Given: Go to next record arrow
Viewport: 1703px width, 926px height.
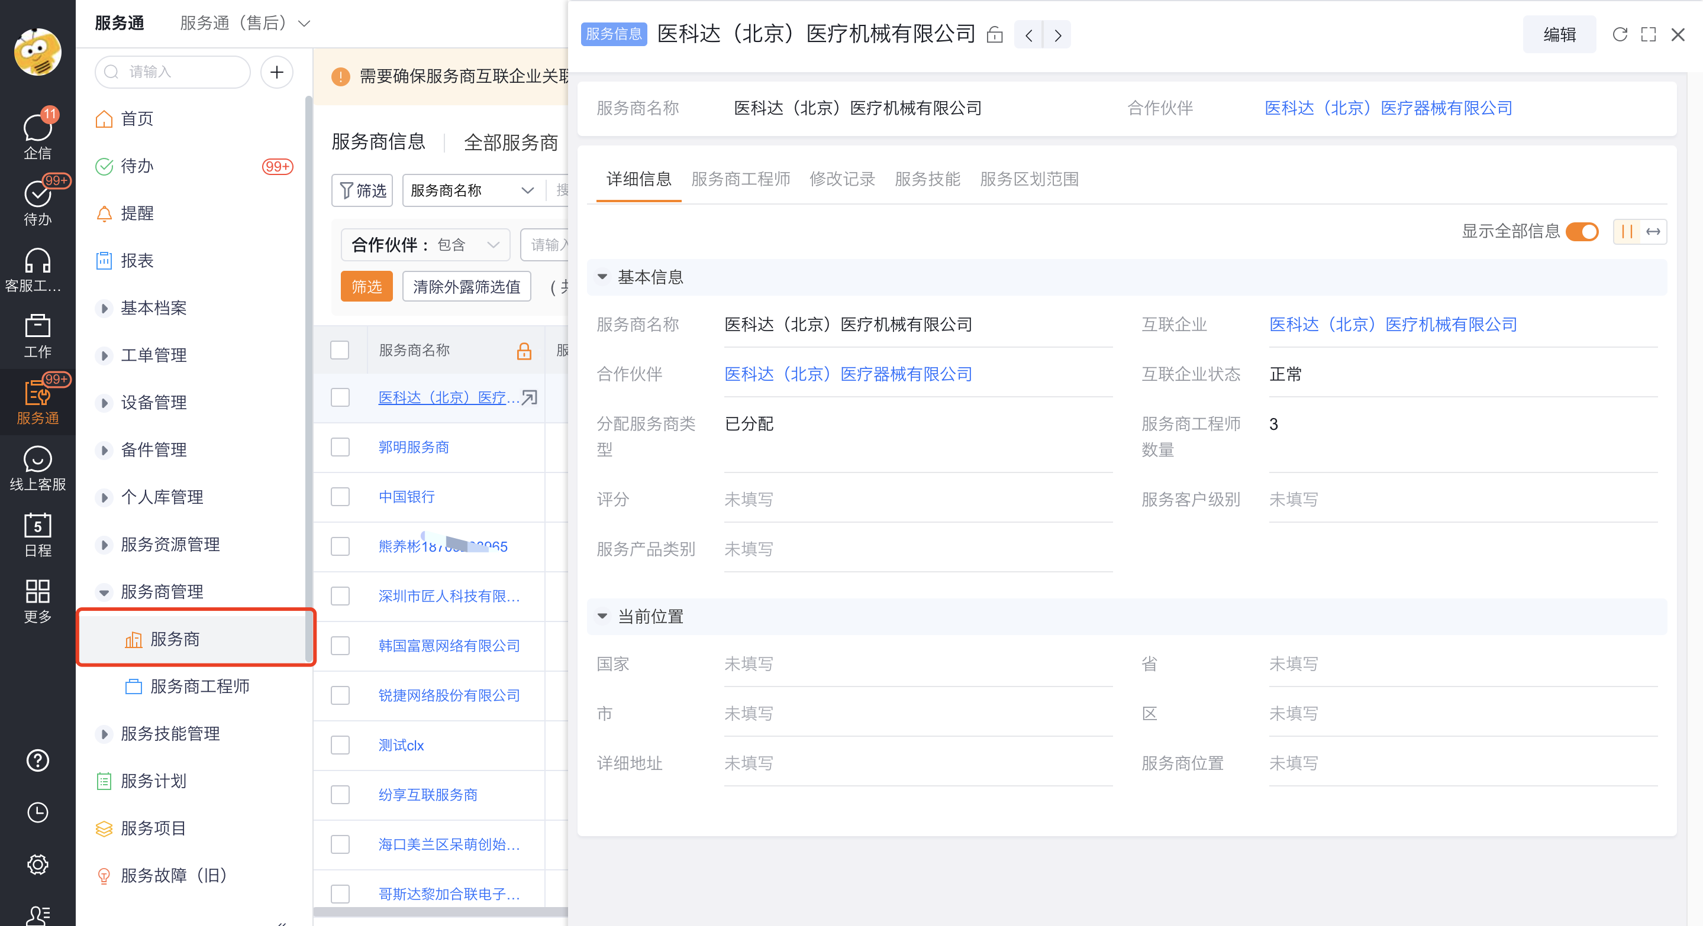Looking at the screenshot, I should coord(1058,35).
